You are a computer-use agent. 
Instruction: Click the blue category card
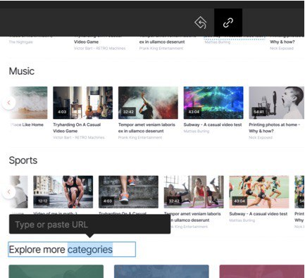pos(161,272)
